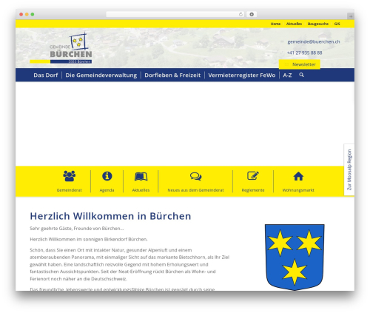Click the speech bubbles icon for Gemeinderat news
370x313 pixels.
[x=195, y=177]
